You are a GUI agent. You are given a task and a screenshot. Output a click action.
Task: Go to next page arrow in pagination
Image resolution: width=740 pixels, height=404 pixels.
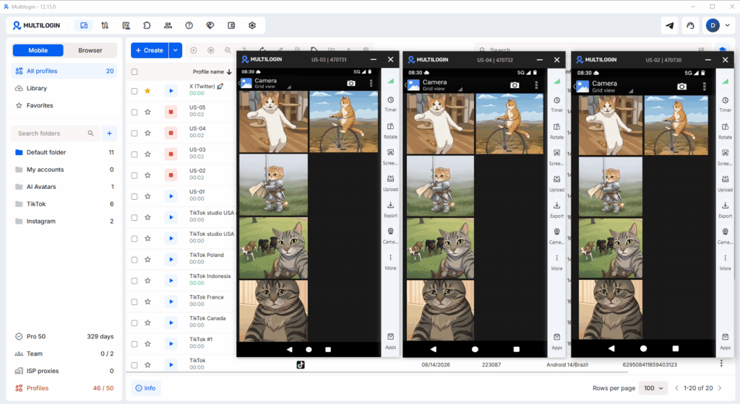(720, 388)
